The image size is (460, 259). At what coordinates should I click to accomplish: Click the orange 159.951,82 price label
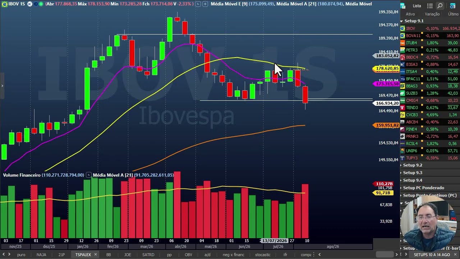click(387, 125)
